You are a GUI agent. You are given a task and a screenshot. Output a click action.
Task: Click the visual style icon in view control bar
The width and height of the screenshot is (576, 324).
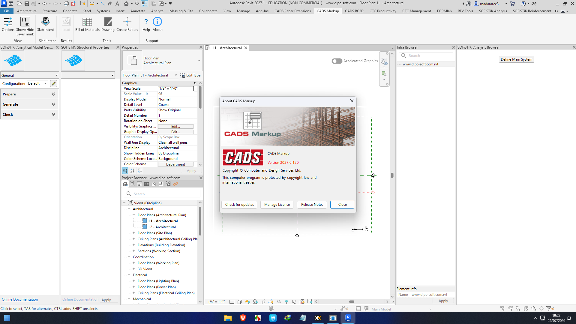tap(240, 302)
